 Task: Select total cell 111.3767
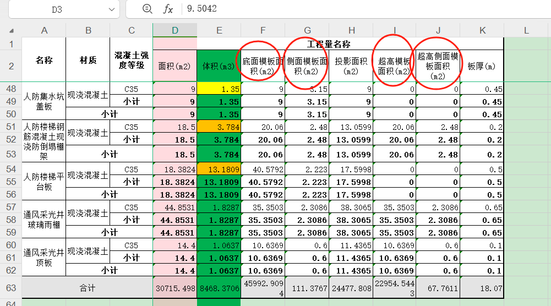coord(307,288)
